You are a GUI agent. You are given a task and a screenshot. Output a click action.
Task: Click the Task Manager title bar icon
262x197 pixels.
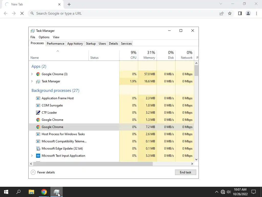(x=33, y=31)
